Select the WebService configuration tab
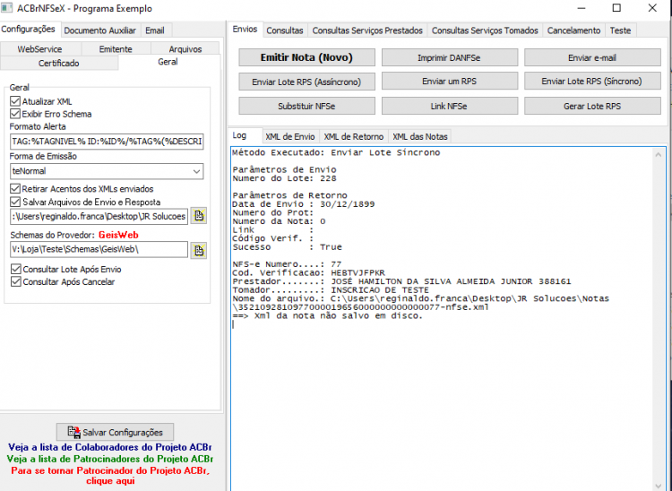672x491 pixels. (39, 49)
